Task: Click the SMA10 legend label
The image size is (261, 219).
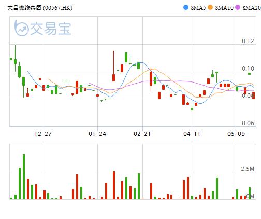Action: [x=224, y=8]
